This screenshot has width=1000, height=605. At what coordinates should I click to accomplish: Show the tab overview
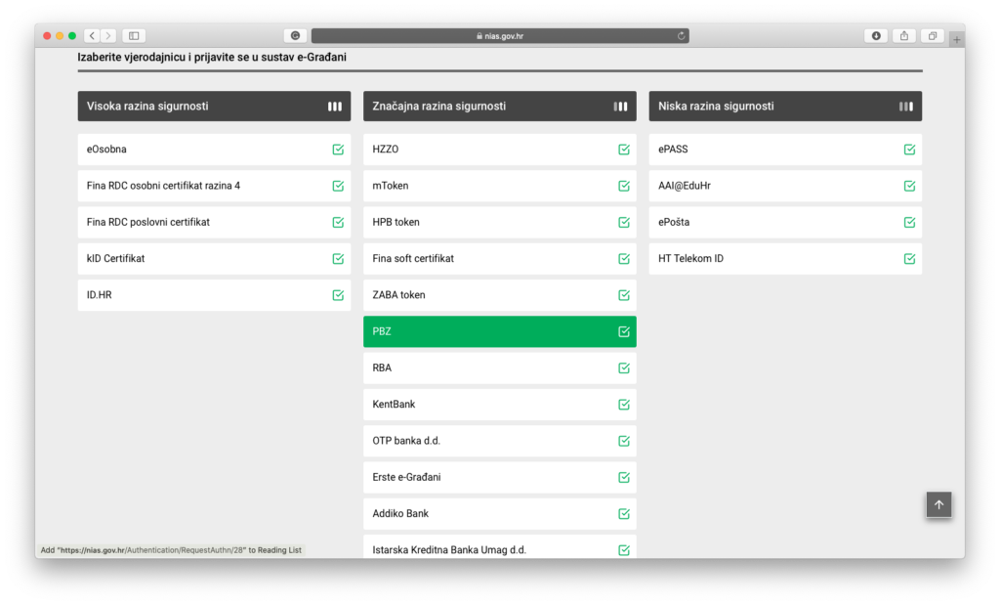933,36
